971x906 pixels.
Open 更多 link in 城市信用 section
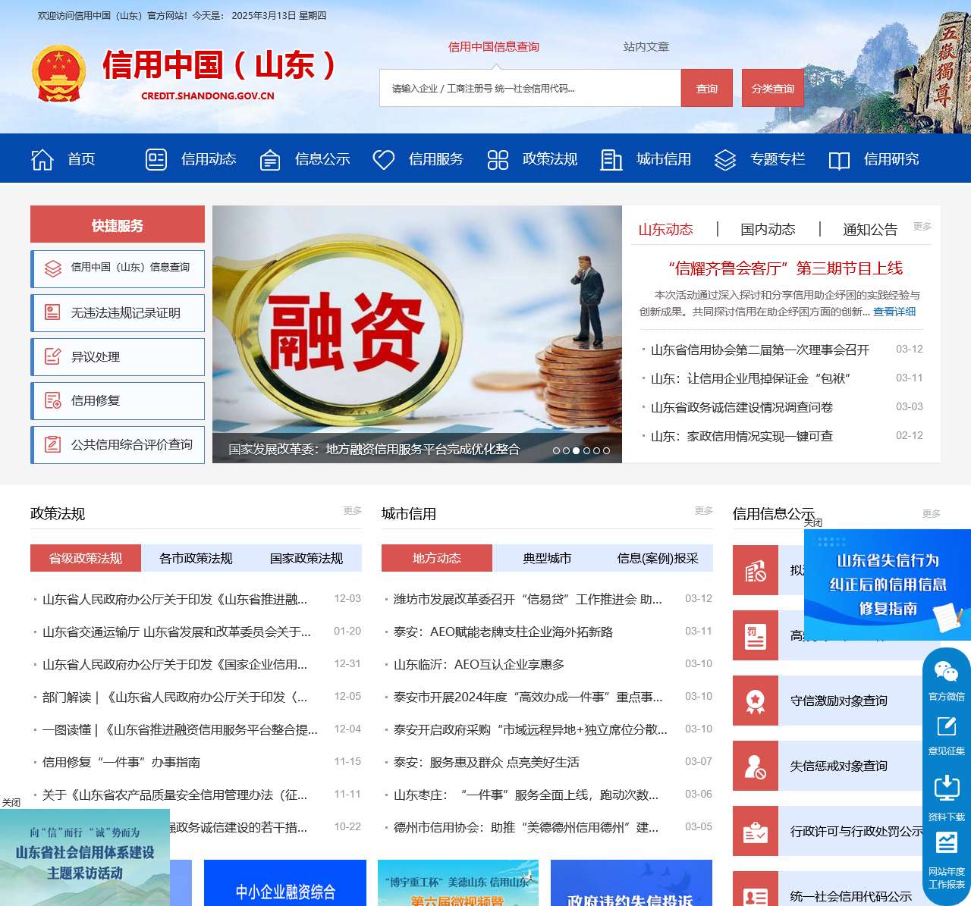click(x=704, y=510)
